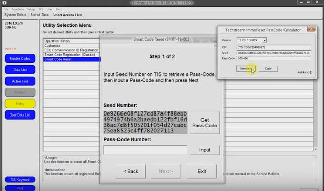Click the Get Pass-Code button
Image resolution: width=324 pixels, height=191 pixels.
point(205,123)
